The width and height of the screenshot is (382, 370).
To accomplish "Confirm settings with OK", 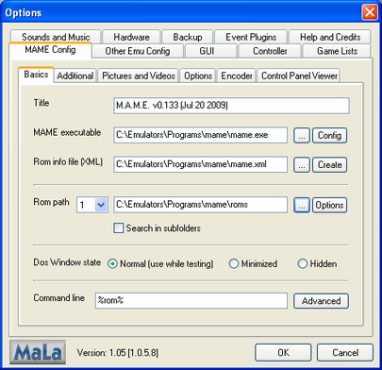I will coord(283,353).
